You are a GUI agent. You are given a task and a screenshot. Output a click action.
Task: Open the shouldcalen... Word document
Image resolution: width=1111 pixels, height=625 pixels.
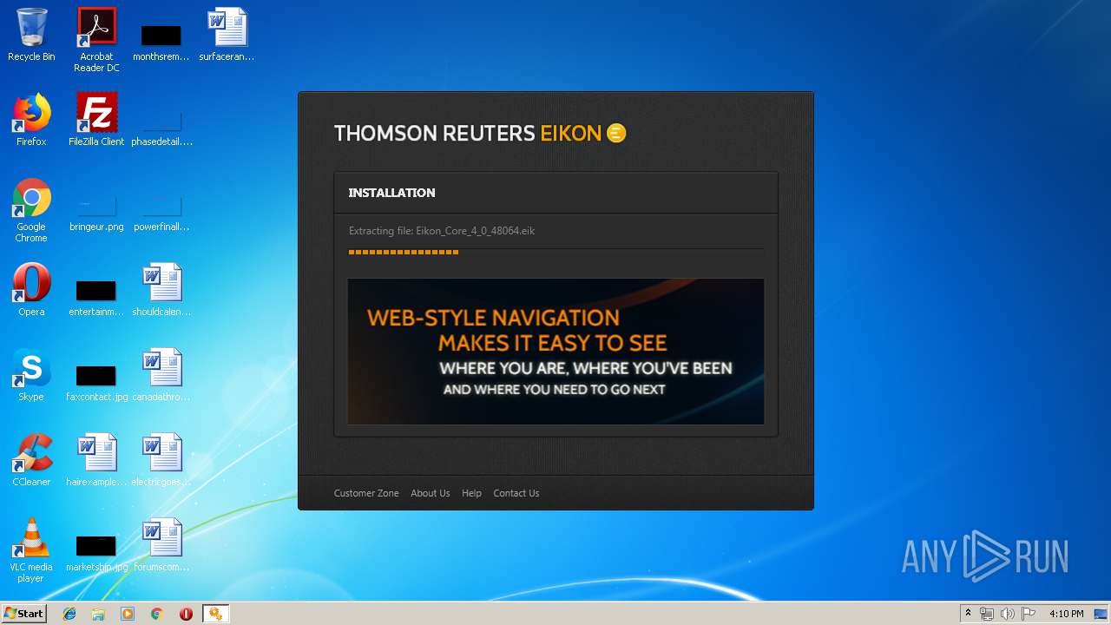(x=161, y=290)
